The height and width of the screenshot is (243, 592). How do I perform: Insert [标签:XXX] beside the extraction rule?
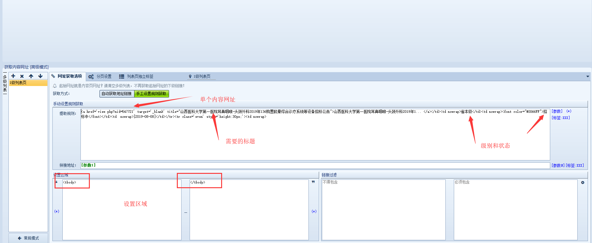560,118
